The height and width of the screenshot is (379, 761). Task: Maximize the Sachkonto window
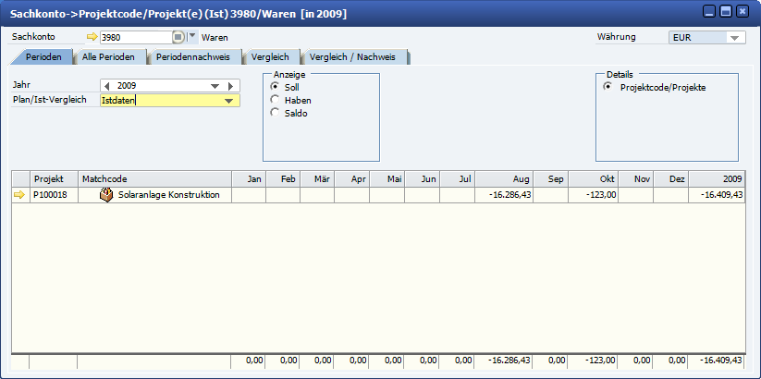pyautogui.click(x=726, y=11)
